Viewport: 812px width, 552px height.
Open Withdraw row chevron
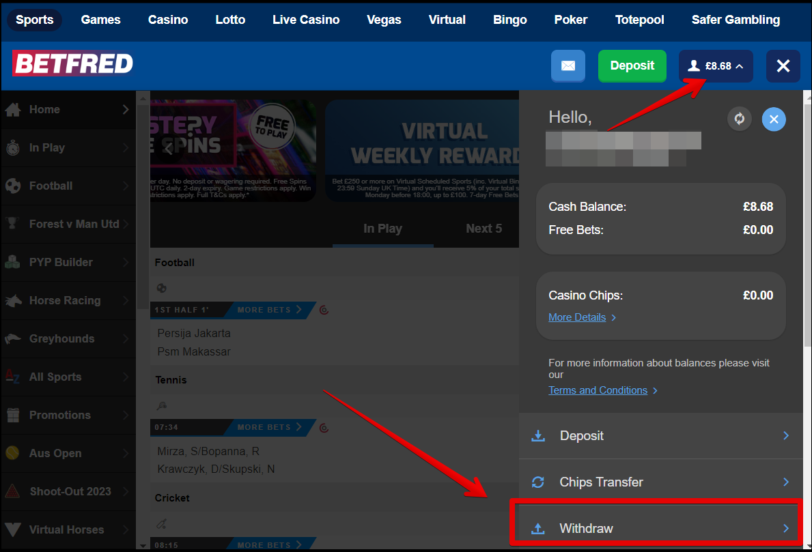(786, 528)
